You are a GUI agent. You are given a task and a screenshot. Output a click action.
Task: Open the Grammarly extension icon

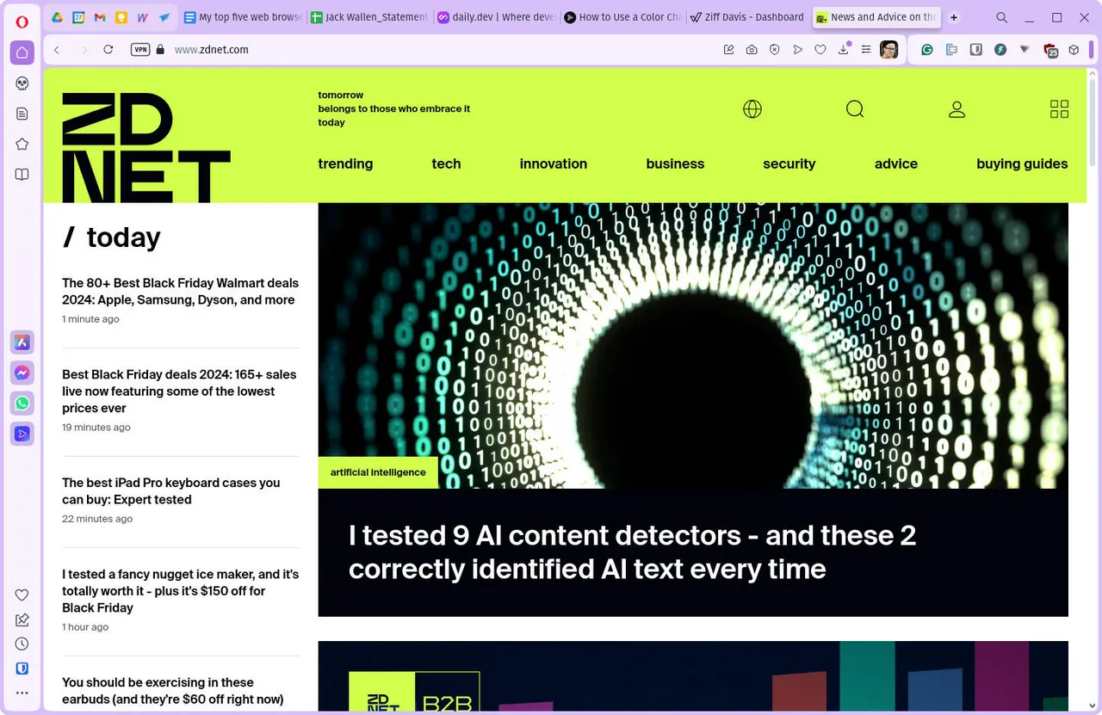click(927, 50)
